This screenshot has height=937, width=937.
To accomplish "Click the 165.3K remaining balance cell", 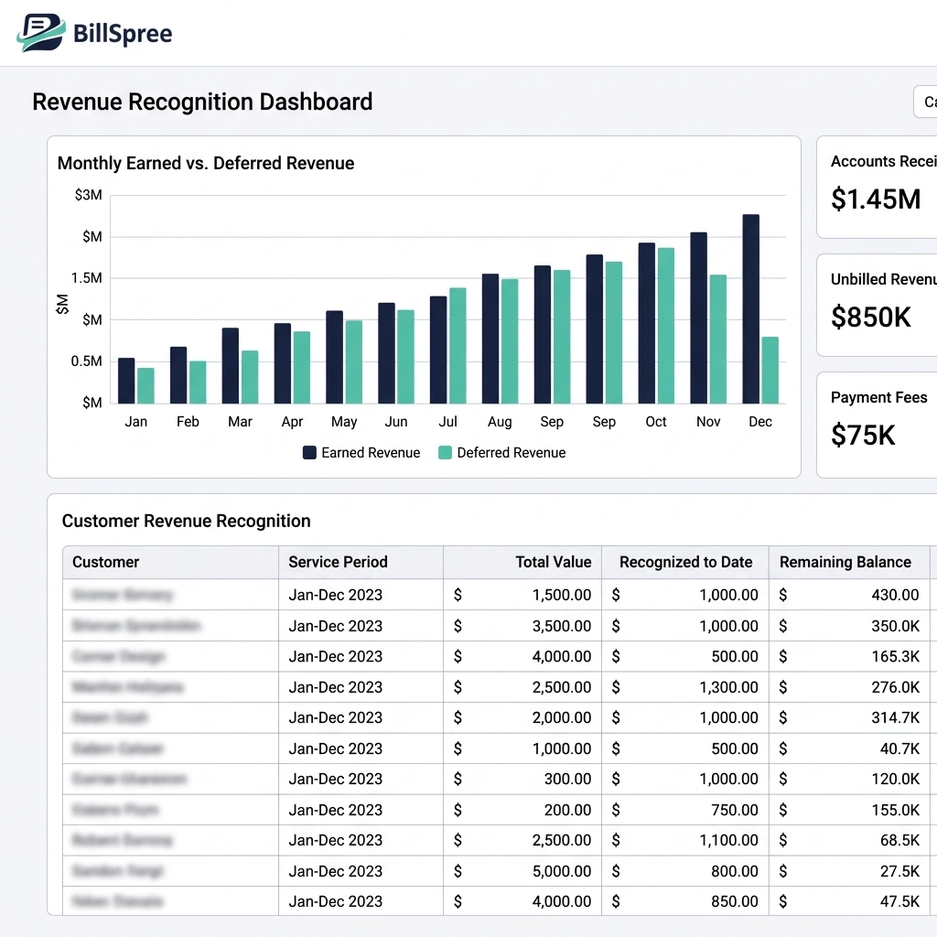I will pos(849,656).
